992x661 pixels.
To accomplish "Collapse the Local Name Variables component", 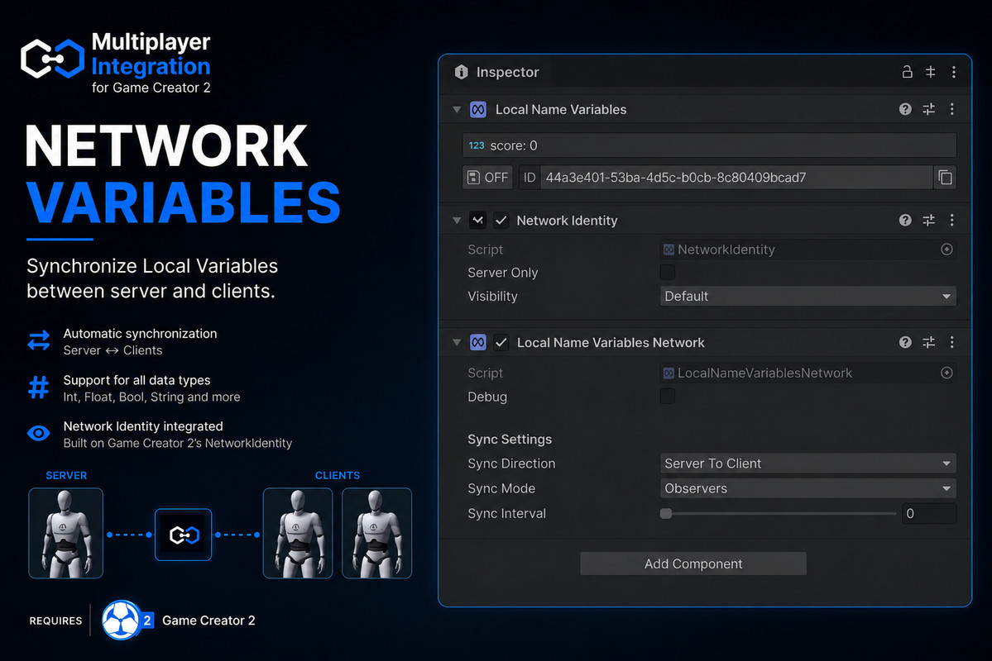I will point(457,109).
